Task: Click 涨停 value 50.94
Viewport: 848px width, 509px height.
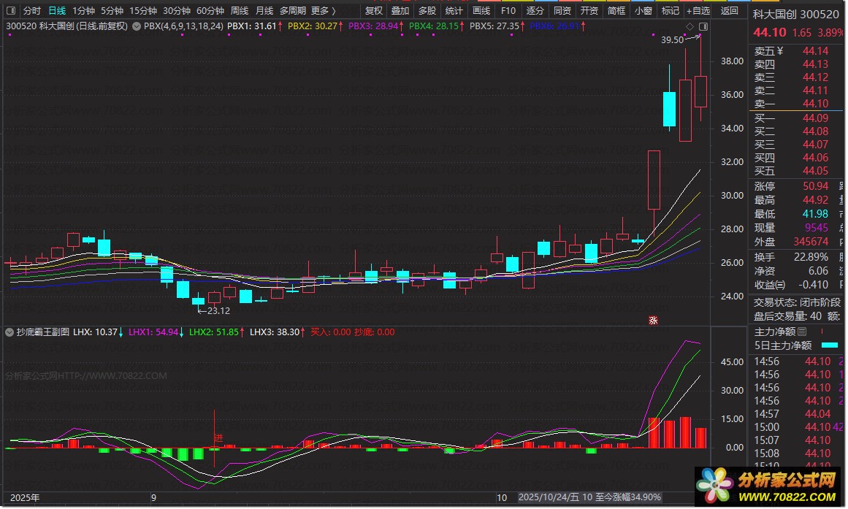Action: 816,186
